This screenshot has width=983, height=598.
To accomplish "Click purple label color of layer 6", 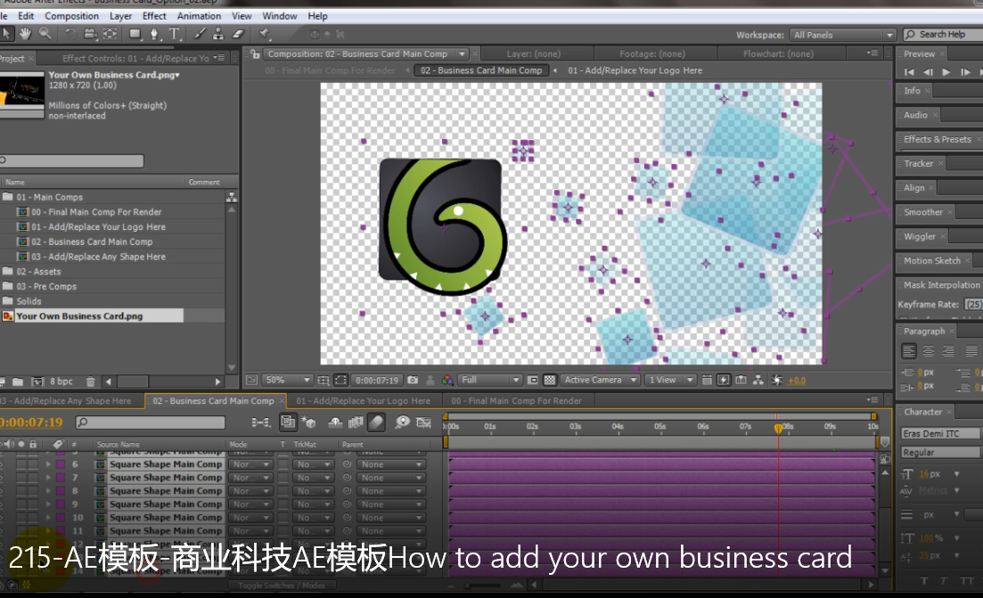I will (x=61, y=464).
